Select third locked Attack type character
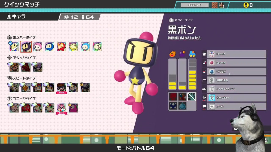Screen dimensions: 271x152 point(38,67)
